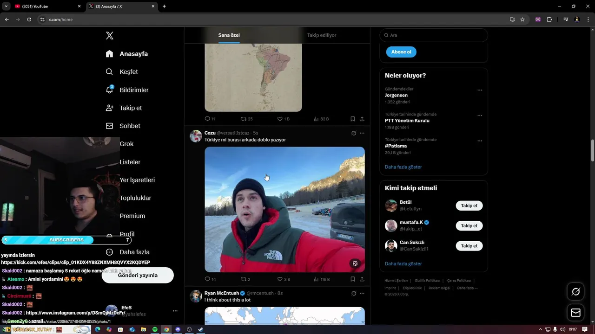Click the Anasayfa home icon
The width and height of the screenshot is (595, 334).
pos(109,54)
